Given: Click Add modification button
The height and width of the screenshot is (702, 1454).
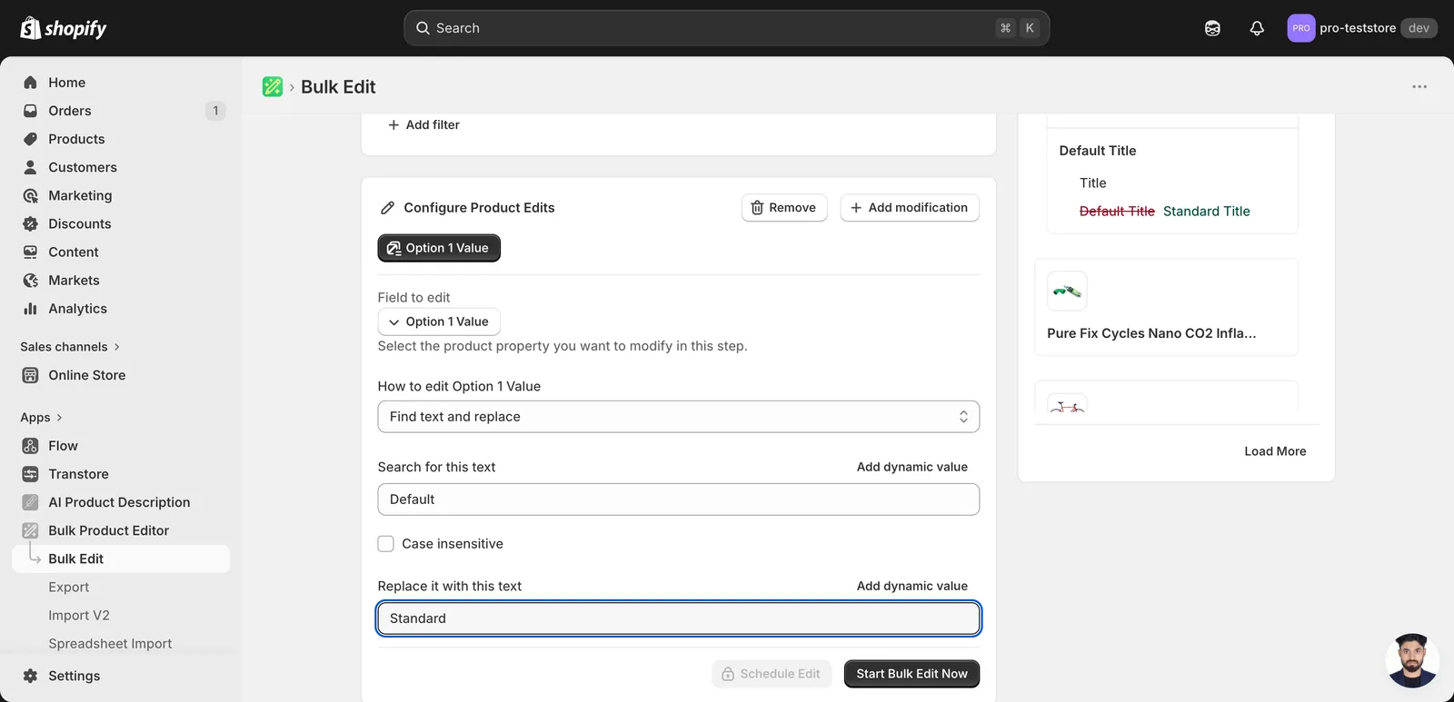Looking at the screenshot, I should click(910, 208).
